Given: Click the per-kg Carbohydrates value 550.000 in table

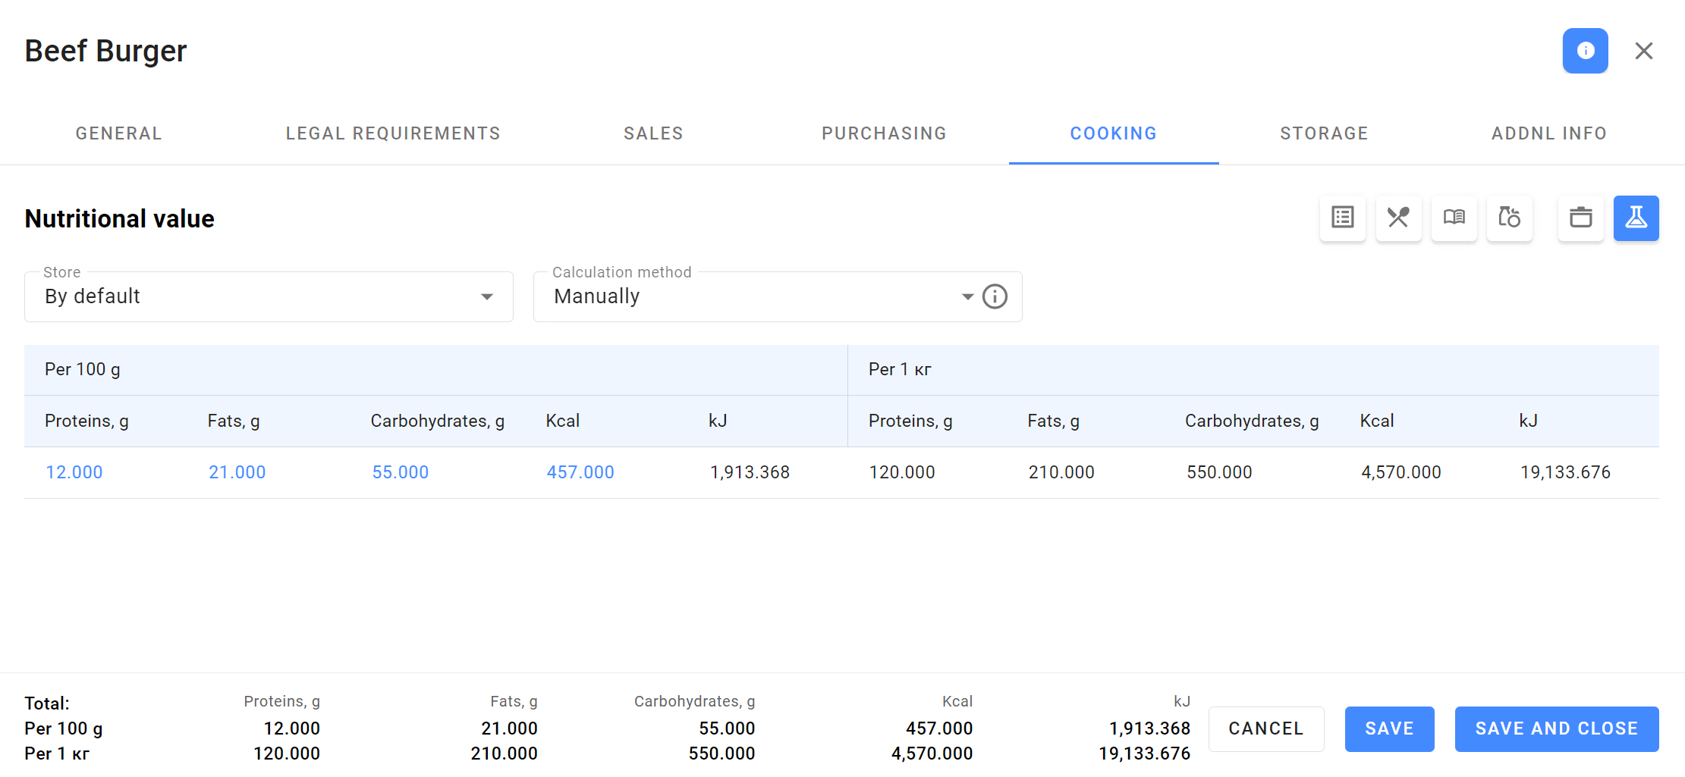Looking at the screenshot, I should click(1219, 472).
